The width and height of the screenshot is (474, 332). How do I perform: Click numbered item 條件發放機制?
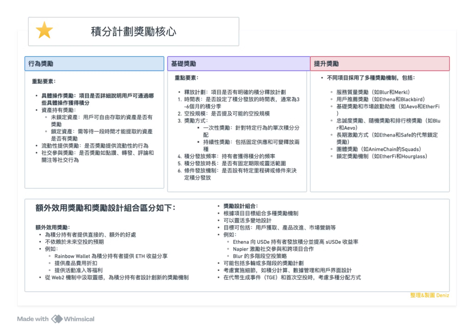point(240,174)
